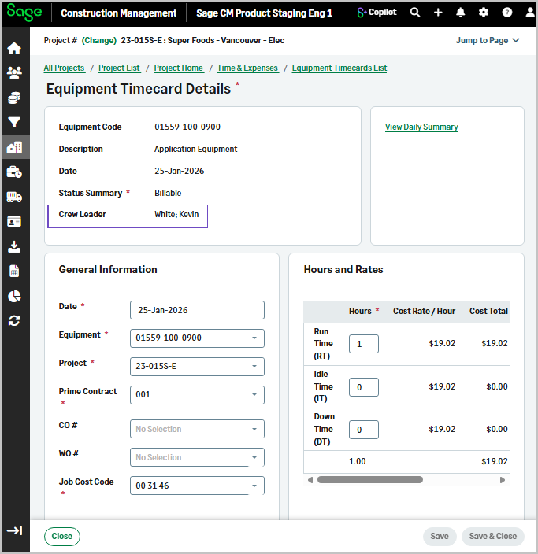Click the coins stack sidebar icon
Screen dimensions: 538x554
pyautogui.click(x=14, y=98)
